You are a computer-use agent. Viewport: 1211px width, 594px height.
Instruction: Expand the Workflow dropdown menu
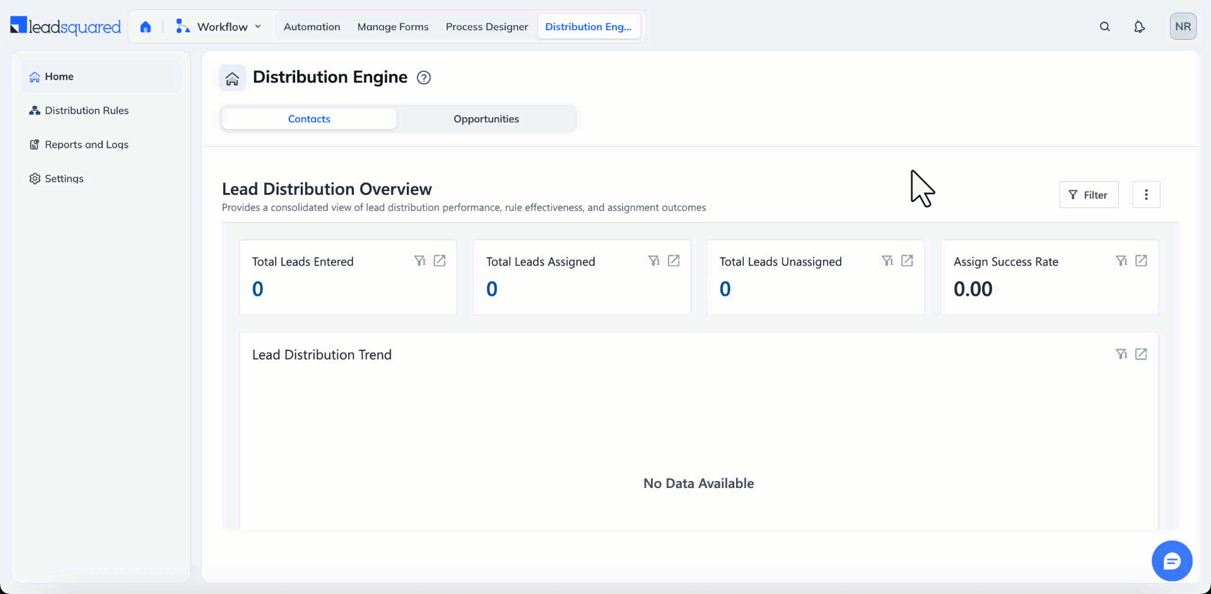(219, 26)
